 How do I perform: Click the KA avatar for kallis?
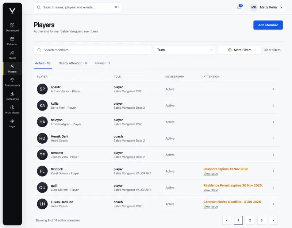(42, 105)
